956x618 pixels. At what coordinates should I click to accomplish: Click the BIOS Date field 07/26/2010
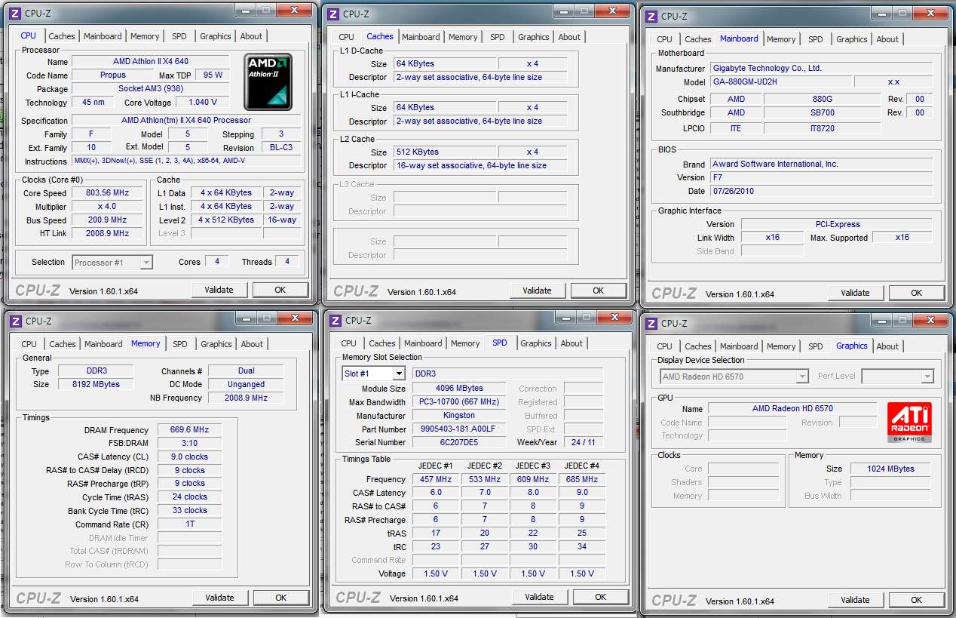click(x=821, y=192)
